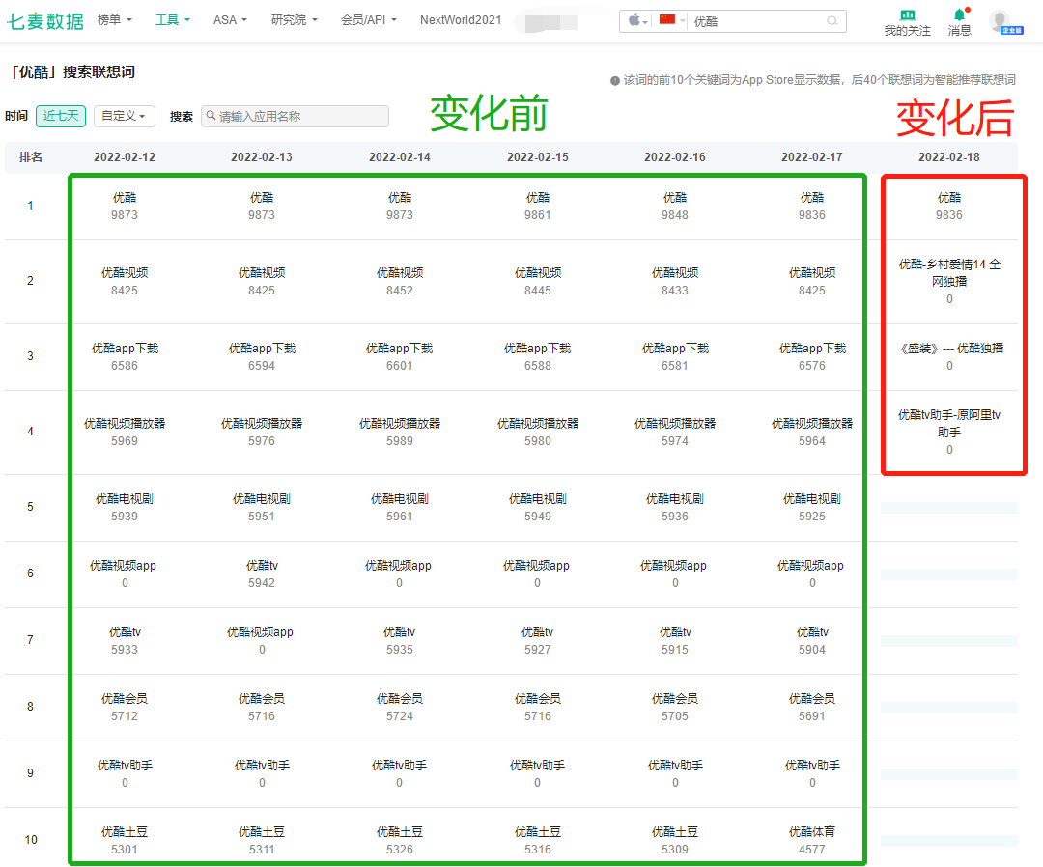Click the 「优酷」搜索联想词 page heading
1043x867 pixels.
pos(73,71)
